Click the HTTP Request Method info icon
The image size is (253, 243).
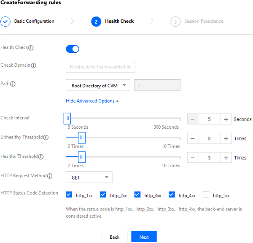pyautogui.click(x=50, y=176)
